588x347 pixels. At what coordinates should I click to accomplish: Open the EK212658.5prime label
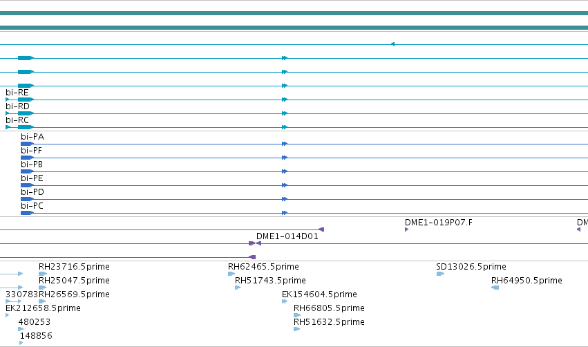point(43,308)
